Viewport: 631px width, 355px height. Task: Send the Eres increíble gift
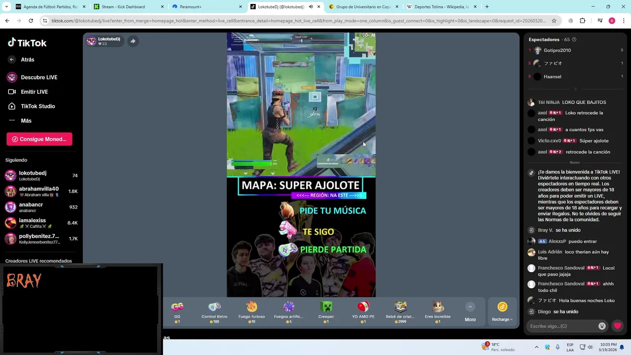tap(438, 312)
